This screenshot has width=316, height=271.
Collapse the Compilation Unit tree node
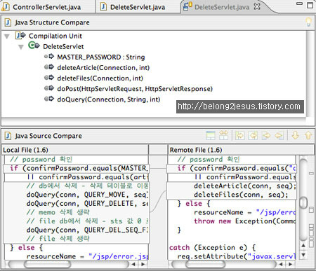[7, 36]
